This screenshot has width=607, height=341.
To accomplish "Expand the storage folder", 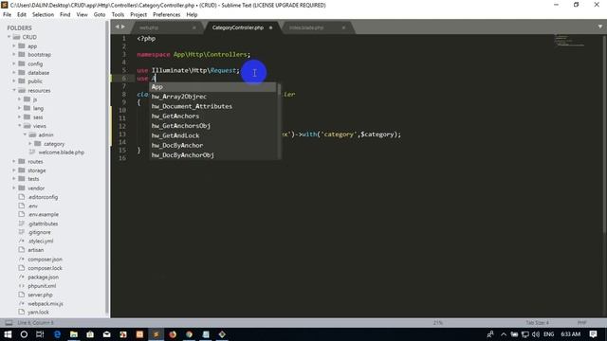I will tap(14, 170).
